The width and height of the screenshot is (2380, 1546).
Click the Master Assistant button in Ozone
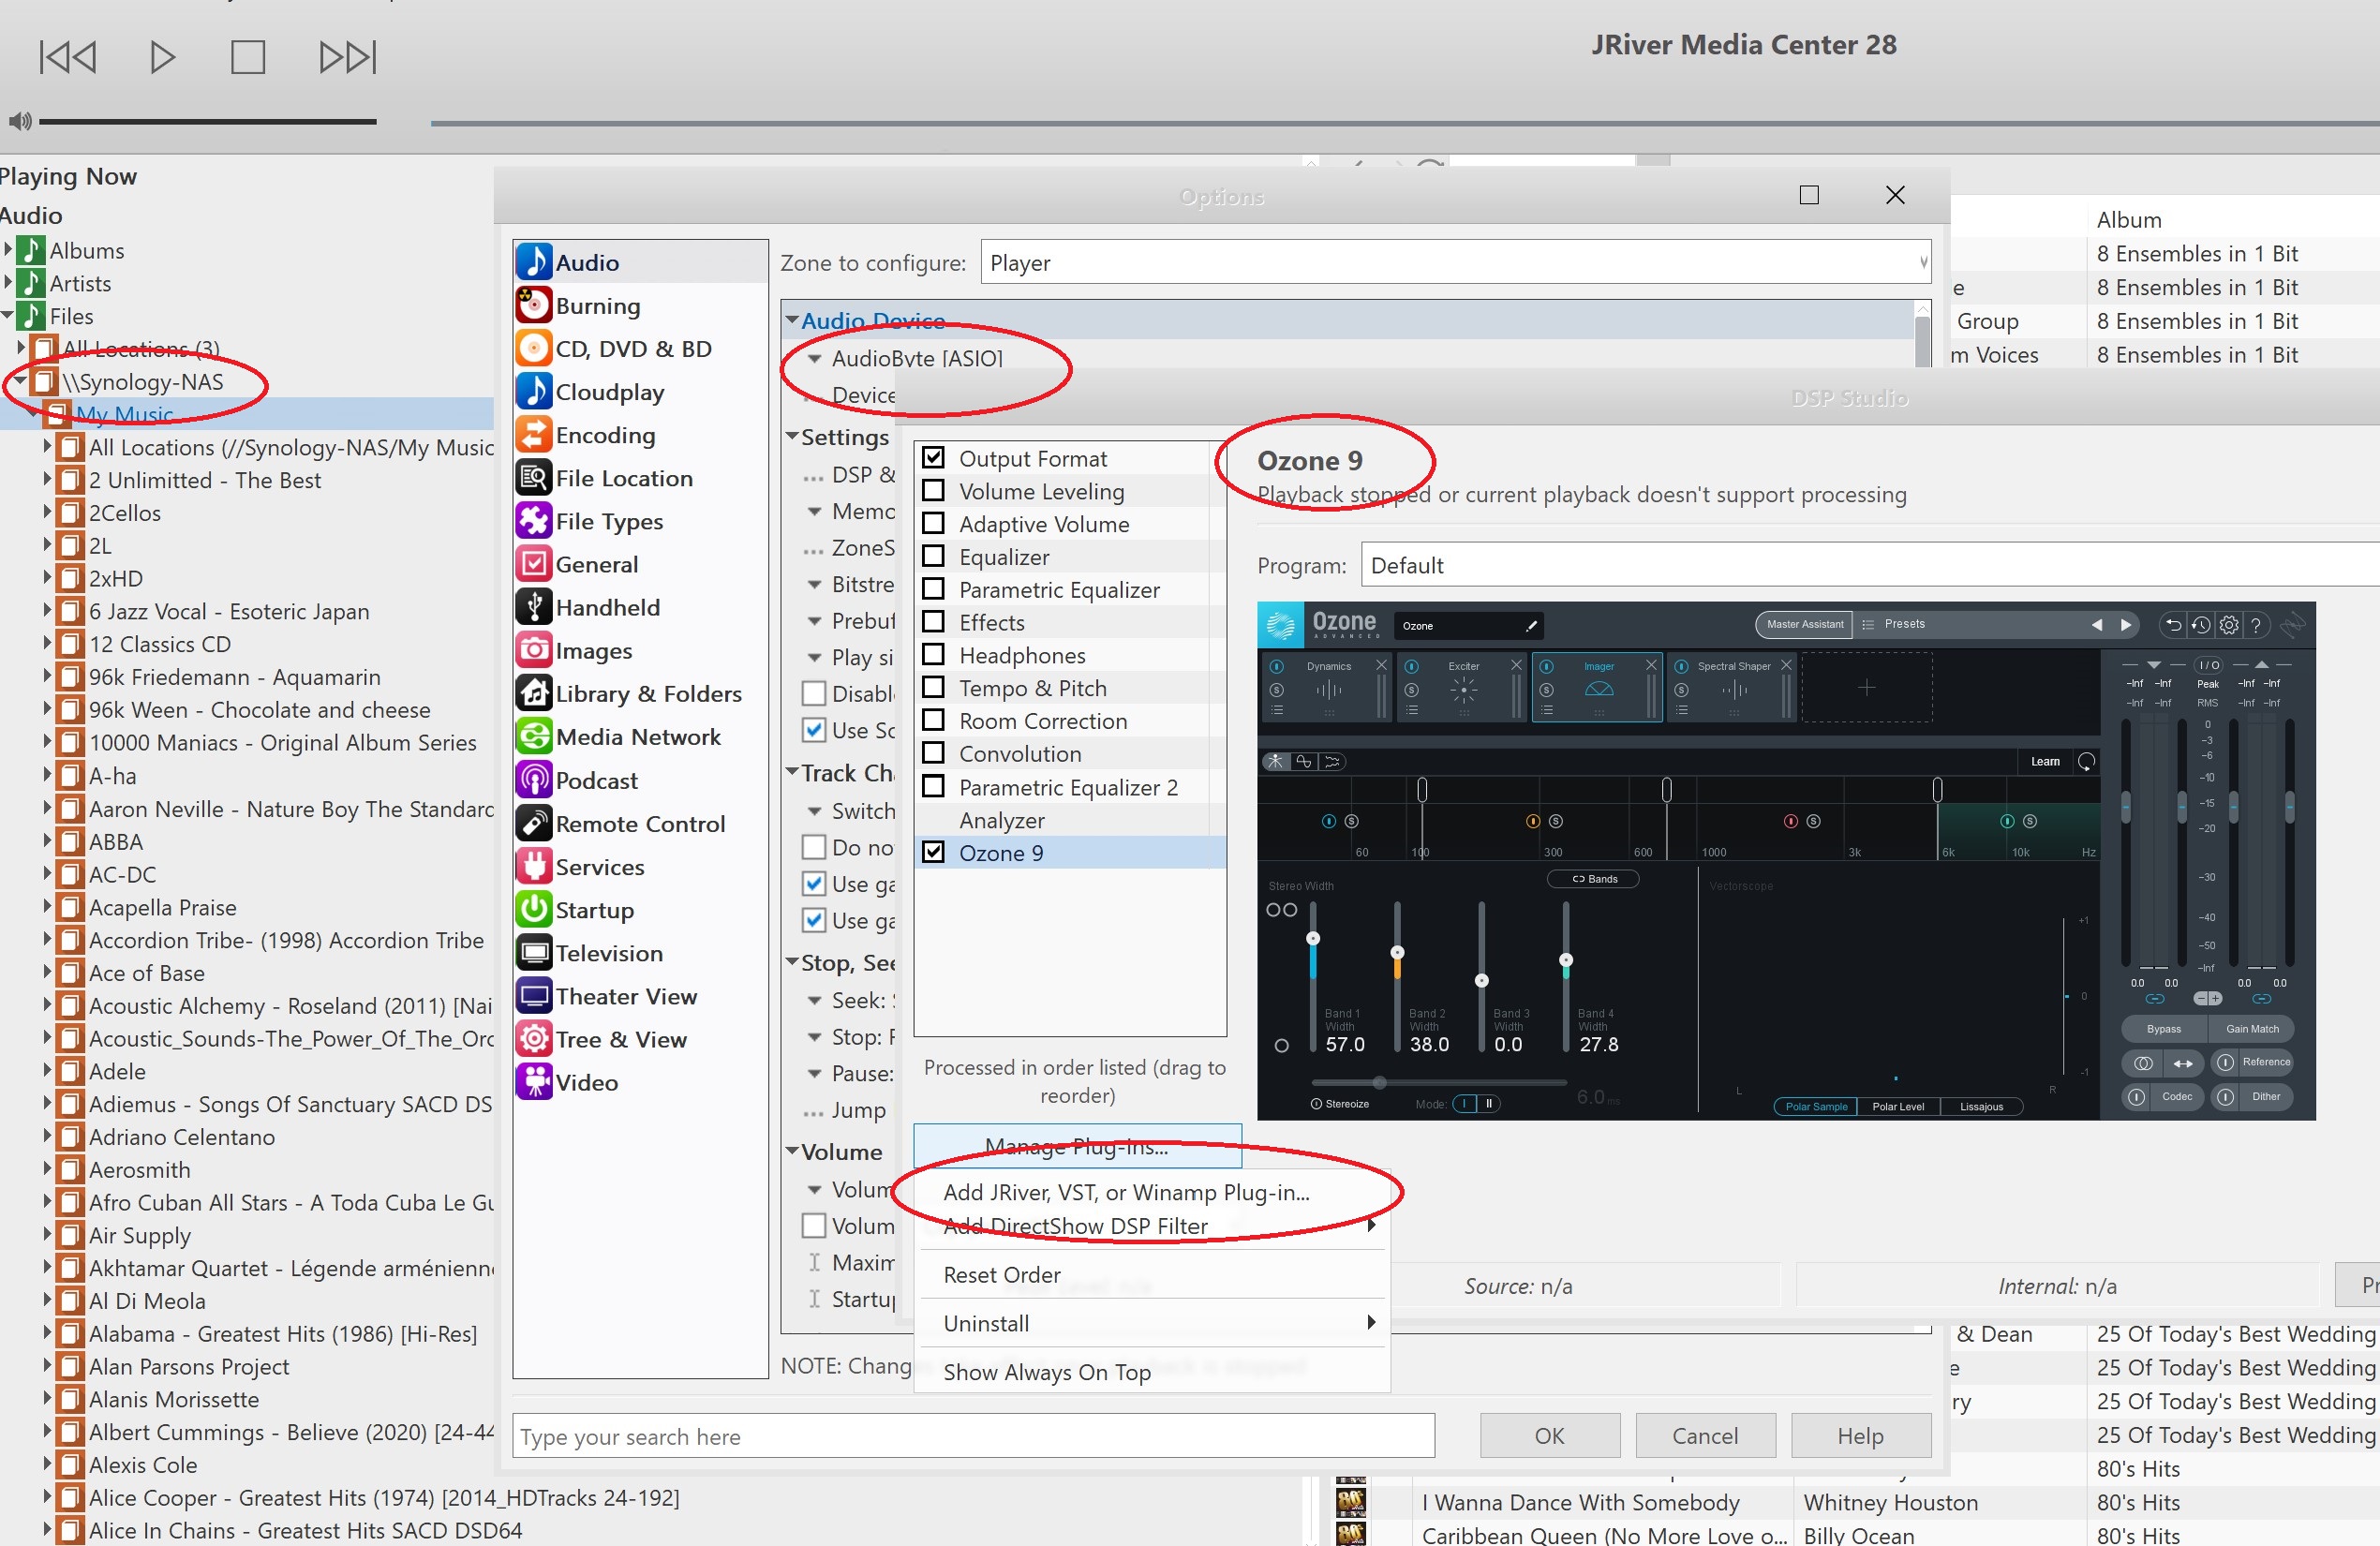click(x=1803, y=624)
